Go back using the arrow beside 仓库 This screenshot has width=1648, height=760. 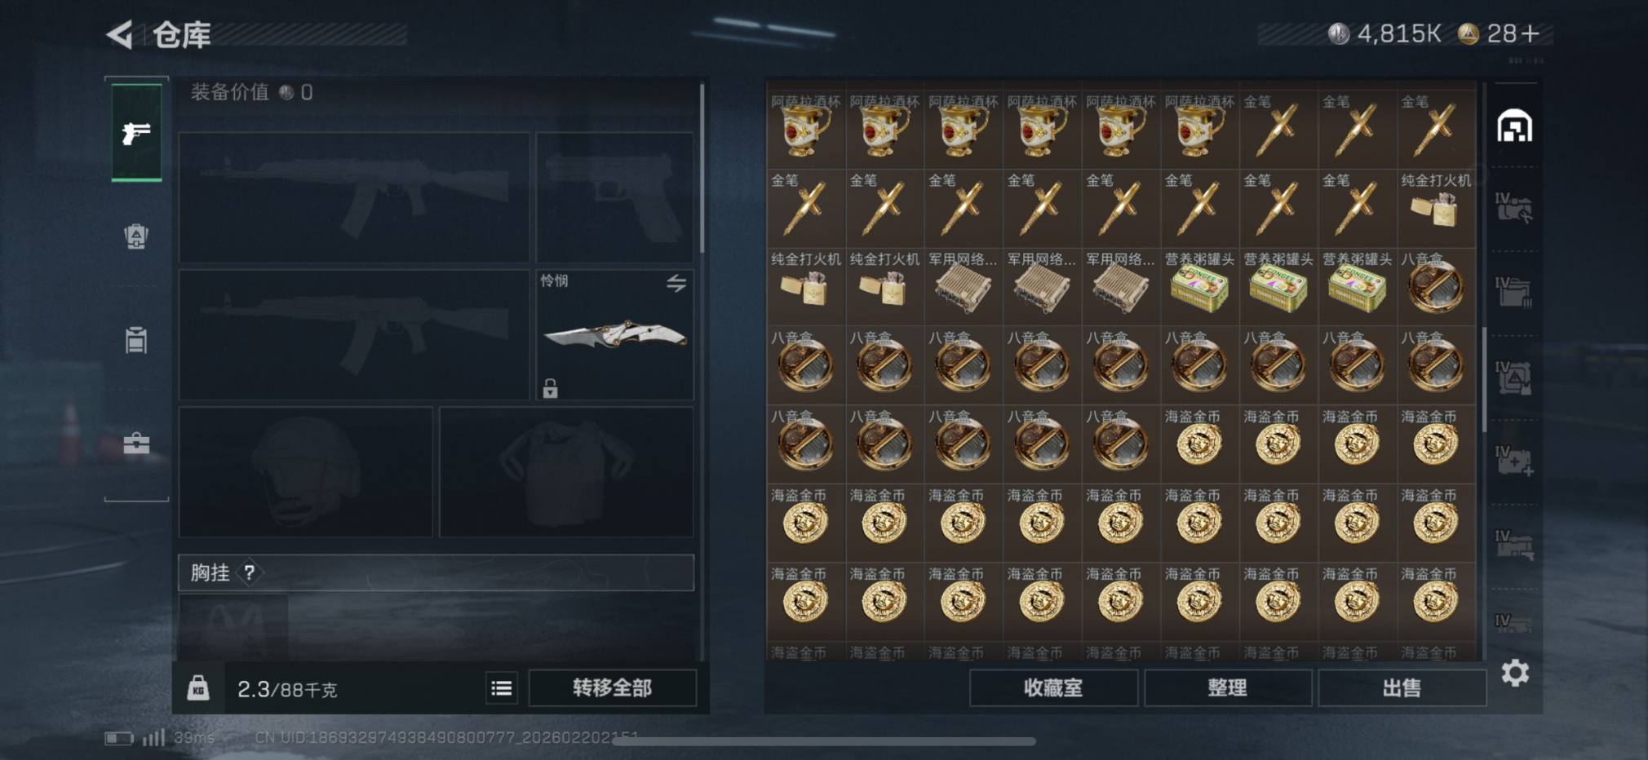coord(119,34)
